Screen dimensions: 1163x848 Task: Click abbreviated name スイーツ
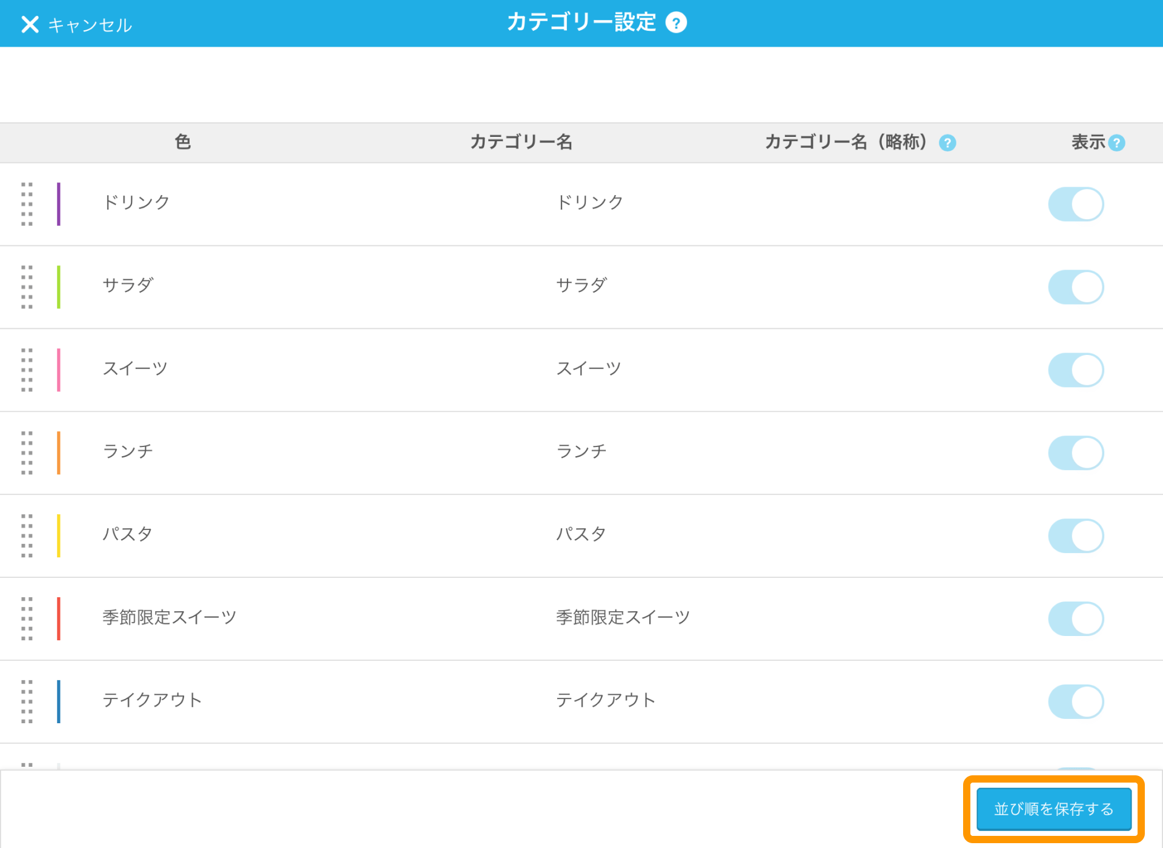[589, 368]
